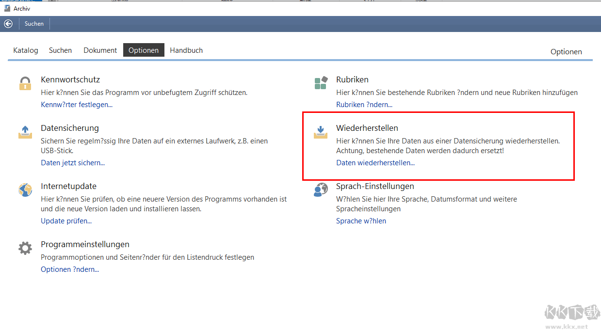Click the Datensicherung upload tray icon
This screenshot has width=601, height=330.
tap(25, 132)
